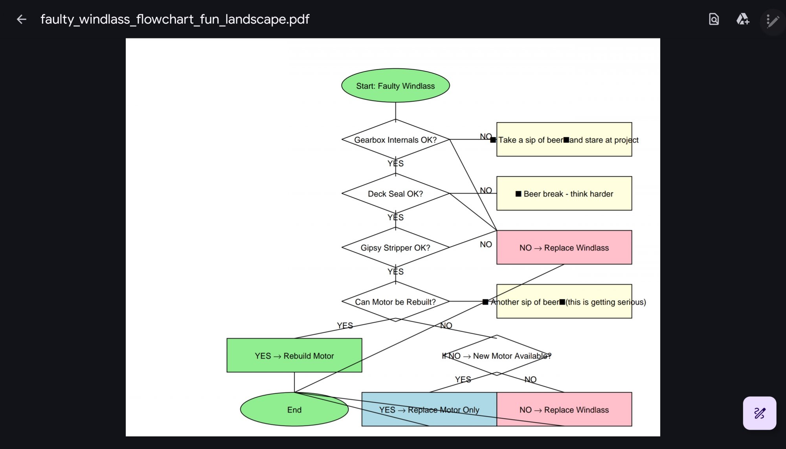Viewport: 786px width, 449px height.
Task: Open the find in document search
Action: (x=714, y=19)
